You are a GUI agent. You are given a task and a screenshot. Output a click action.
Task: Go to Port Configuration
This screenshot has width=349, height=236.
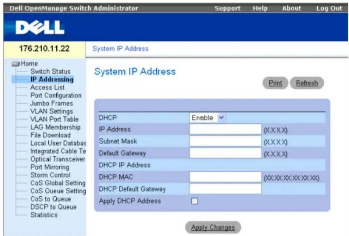[56, 96]
